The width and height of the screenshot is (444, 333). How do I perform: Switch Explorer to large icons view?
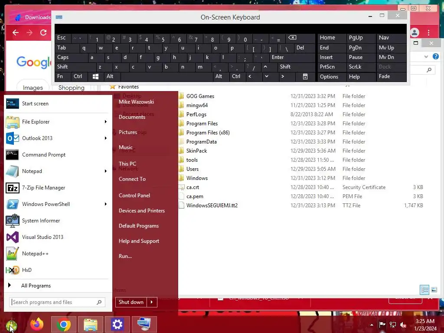point(434,290)
